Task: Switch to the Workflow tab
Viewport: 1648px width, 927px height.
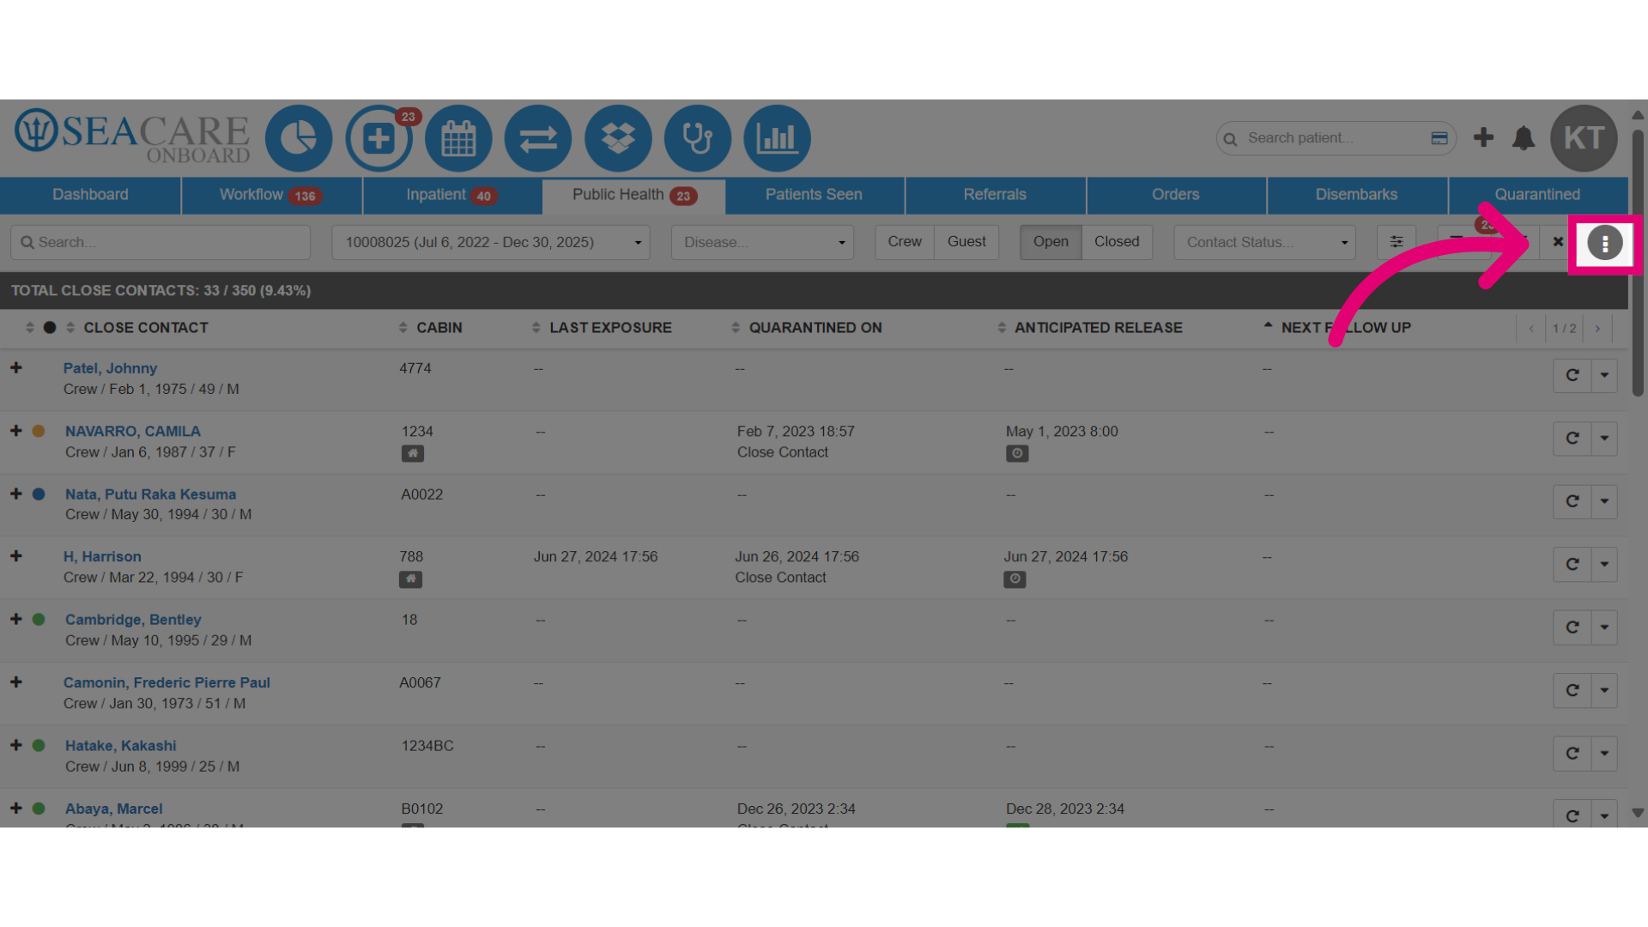Action: pos(271,195)
